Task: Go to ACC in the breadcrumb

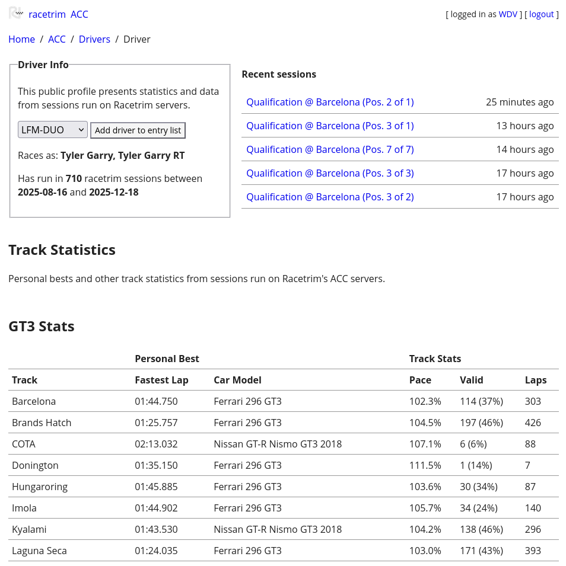Action: coord(57,39)
